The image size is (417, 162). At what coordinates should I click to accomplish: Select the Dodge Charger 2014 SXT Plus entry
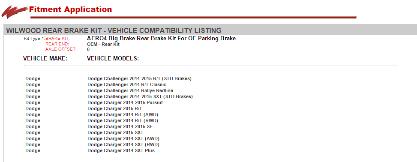click(x=121, y=150)
